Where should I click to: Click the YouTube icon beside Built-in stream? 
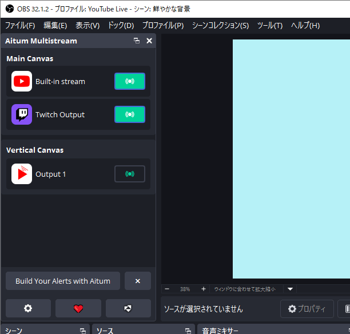(22, 81)
